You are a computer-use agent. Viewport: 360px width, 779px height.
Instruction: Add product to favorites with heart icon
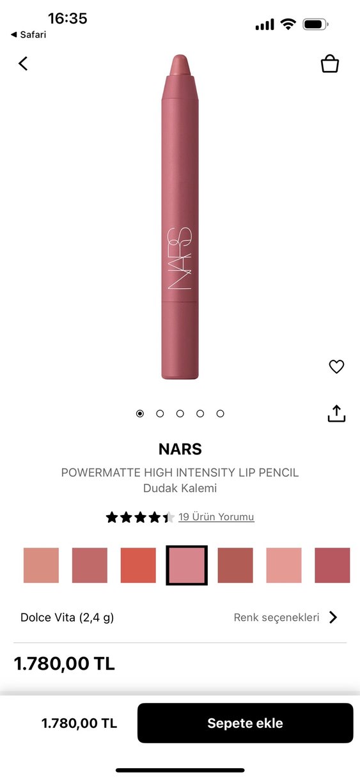336,366
